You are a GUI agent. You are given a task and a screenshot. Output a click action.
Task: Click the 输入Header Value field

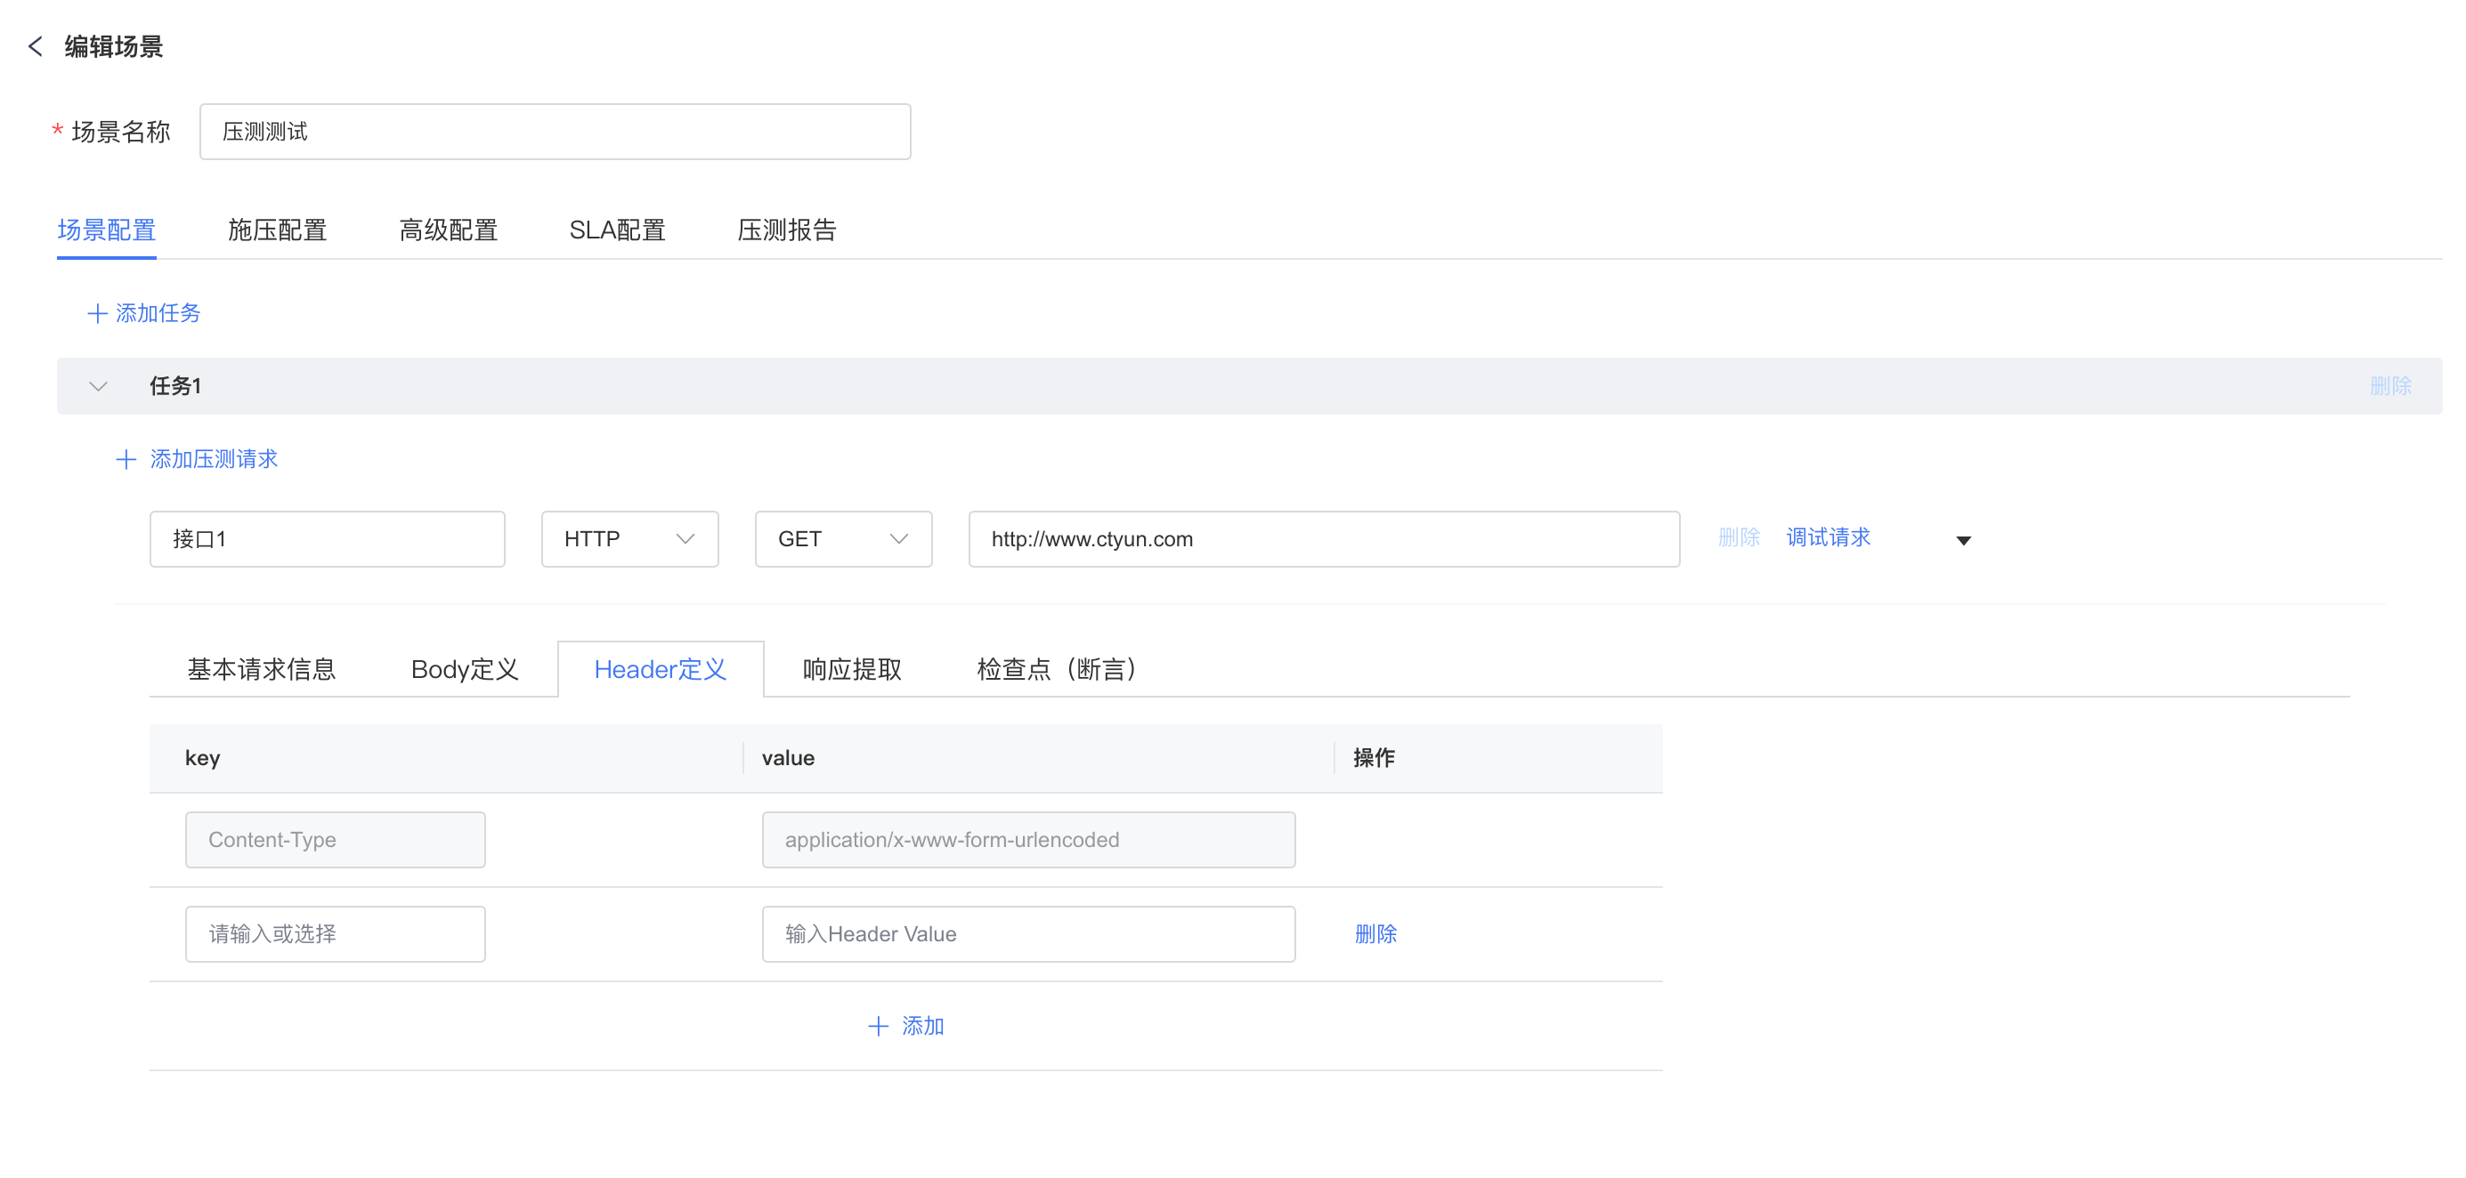pos(1027,934)
